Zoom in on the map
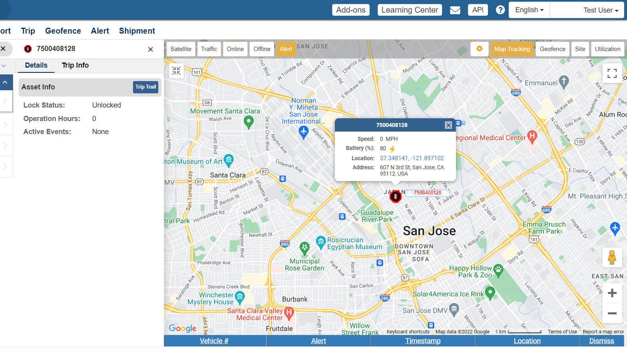 pyautogui.click(x=612, y=293)
